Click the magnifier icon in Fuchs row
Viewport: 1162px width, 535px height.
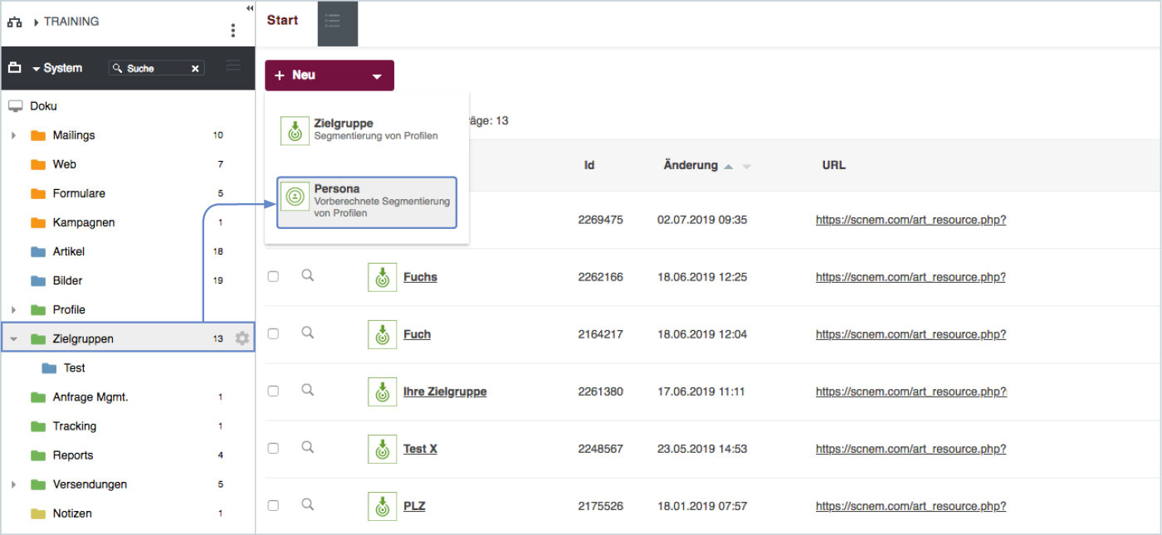pyautogui.click(x=307, y=276)
